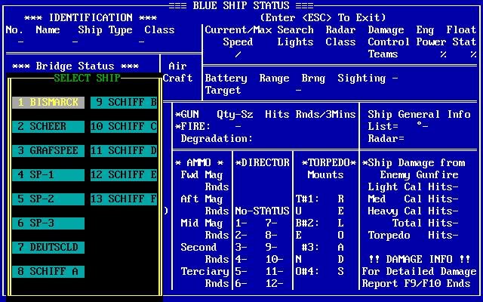Click director entry 12-
The image size is (483, 302).
[274, 284]
